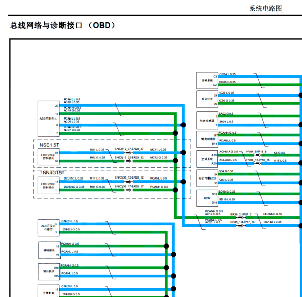Click the PCANL L 0.5 label beside EPB模块

coord(70,252)
